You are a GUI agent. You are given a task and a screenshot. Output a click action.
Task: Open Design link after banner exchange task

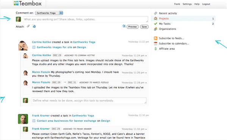click(x=106, y=121)
